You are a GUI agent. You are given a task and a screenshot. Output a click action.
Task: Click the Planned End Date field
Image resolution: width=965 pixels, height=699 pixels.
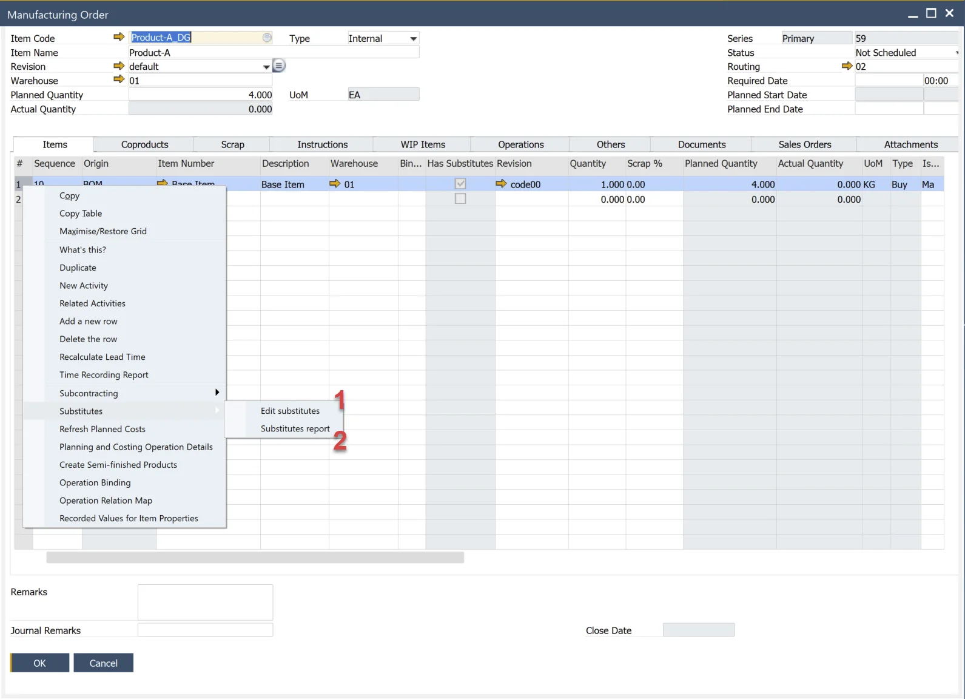889,109
